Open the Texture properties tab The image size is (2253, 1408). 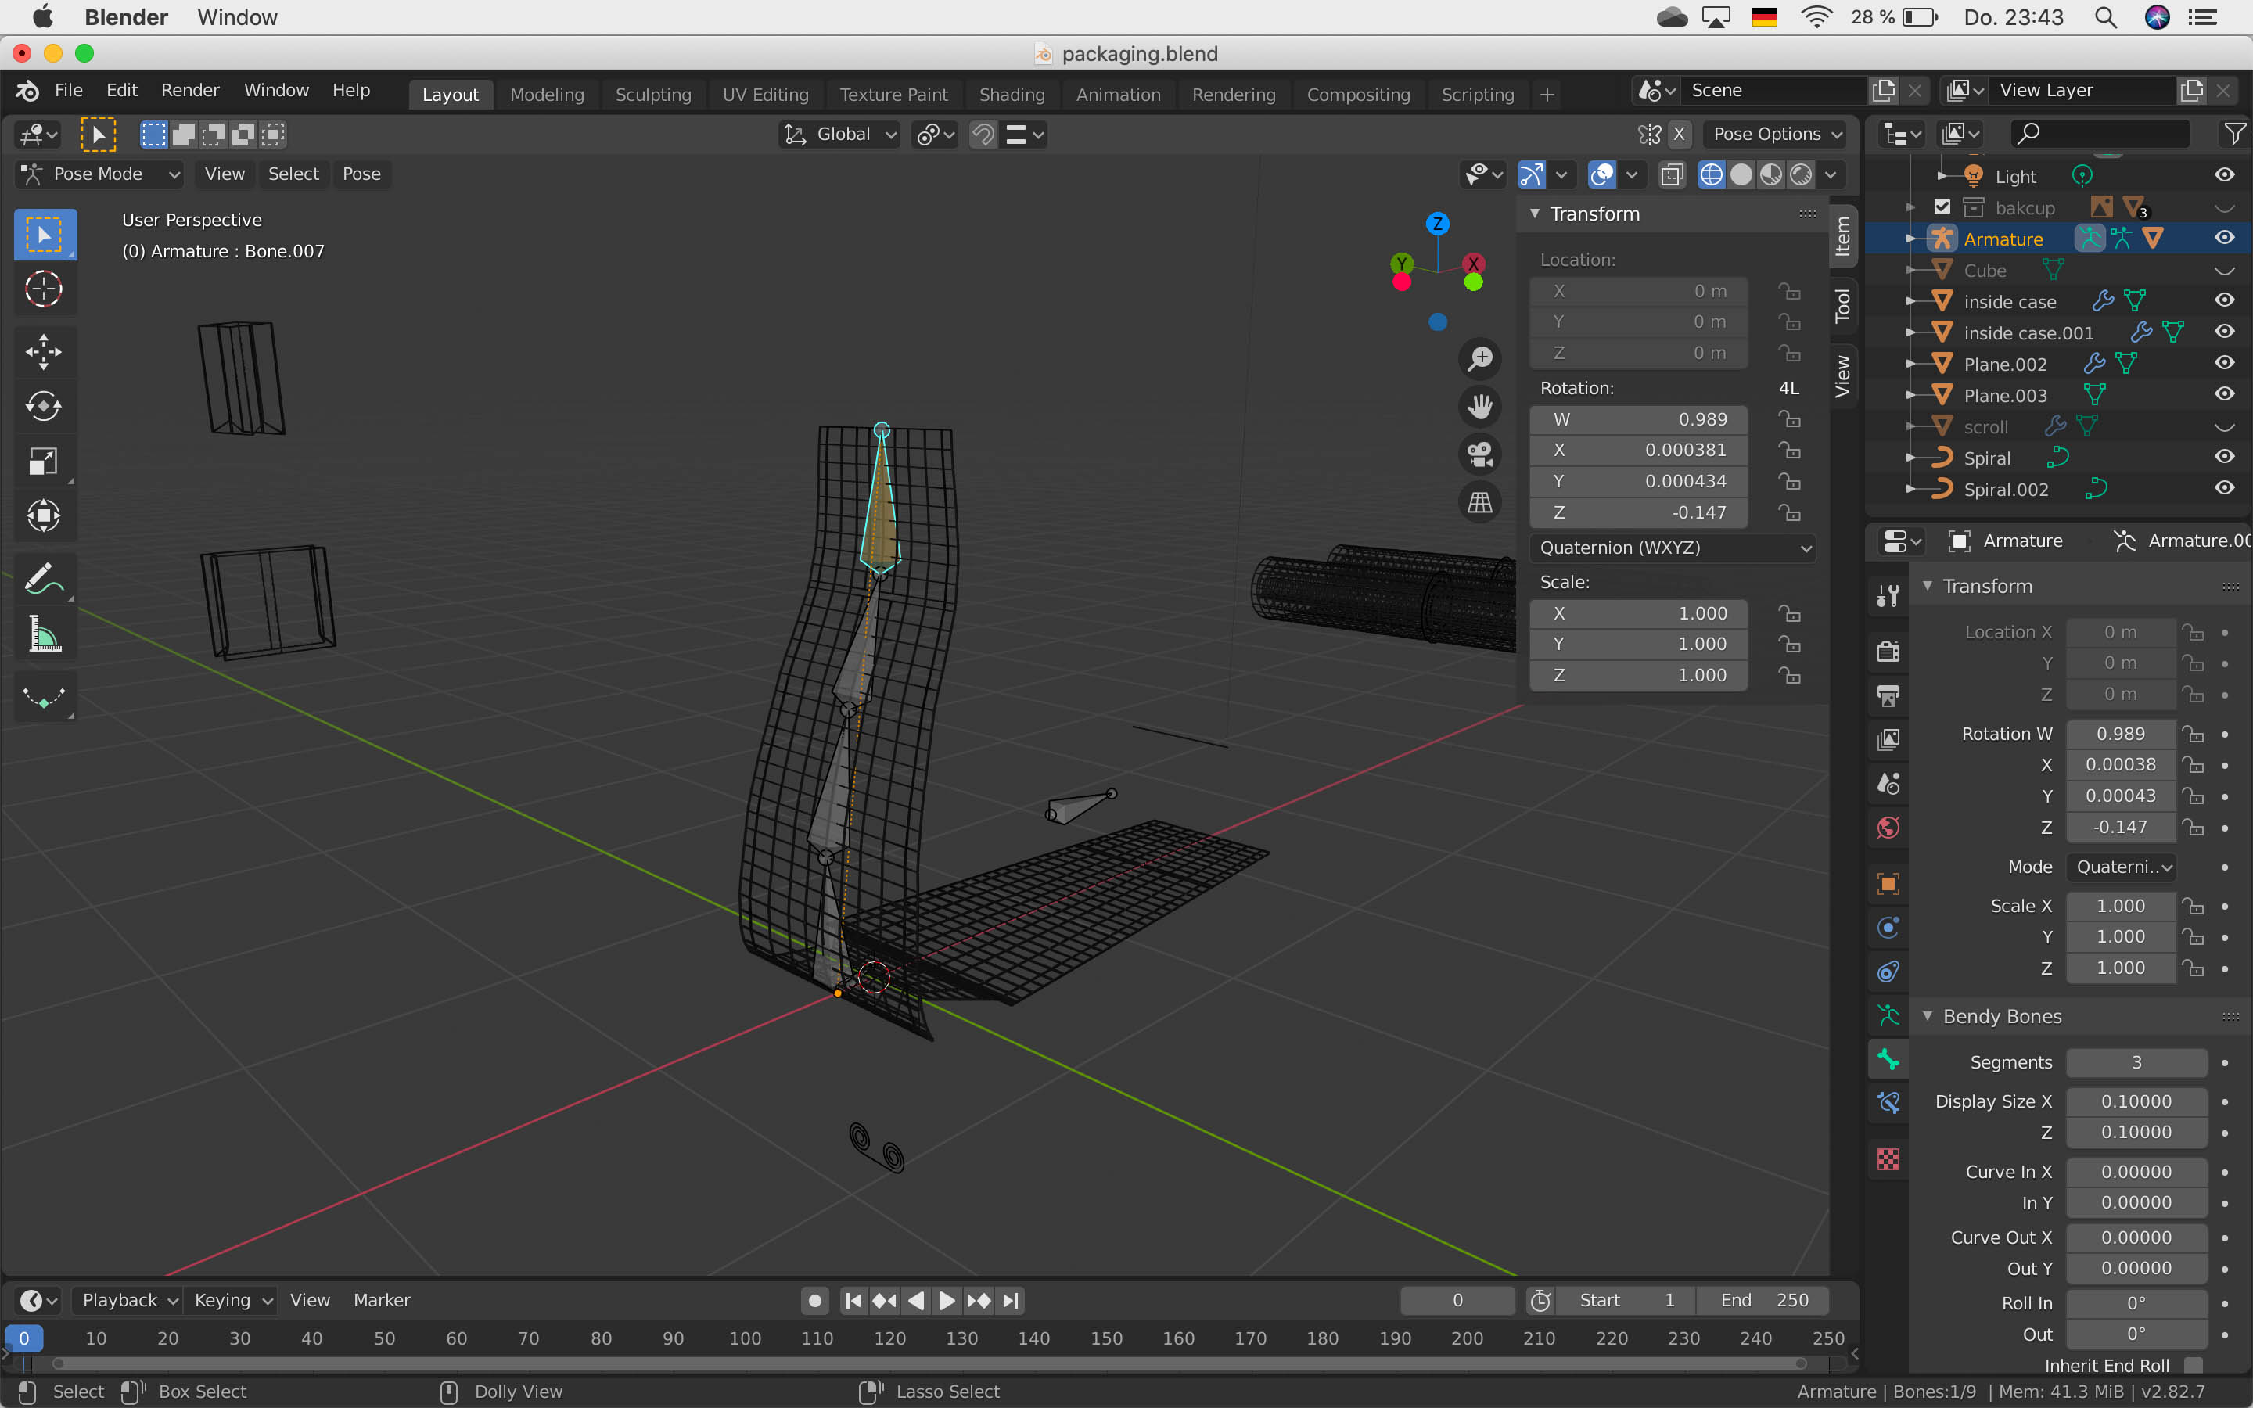[1888, 1159]
